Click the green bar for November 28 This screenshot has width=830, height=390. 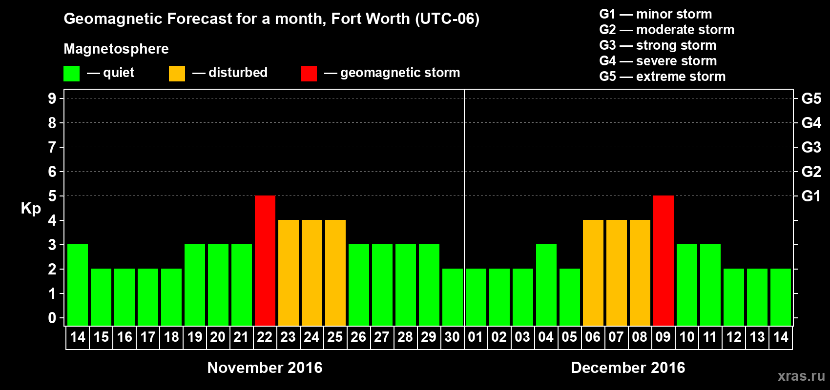406,285
